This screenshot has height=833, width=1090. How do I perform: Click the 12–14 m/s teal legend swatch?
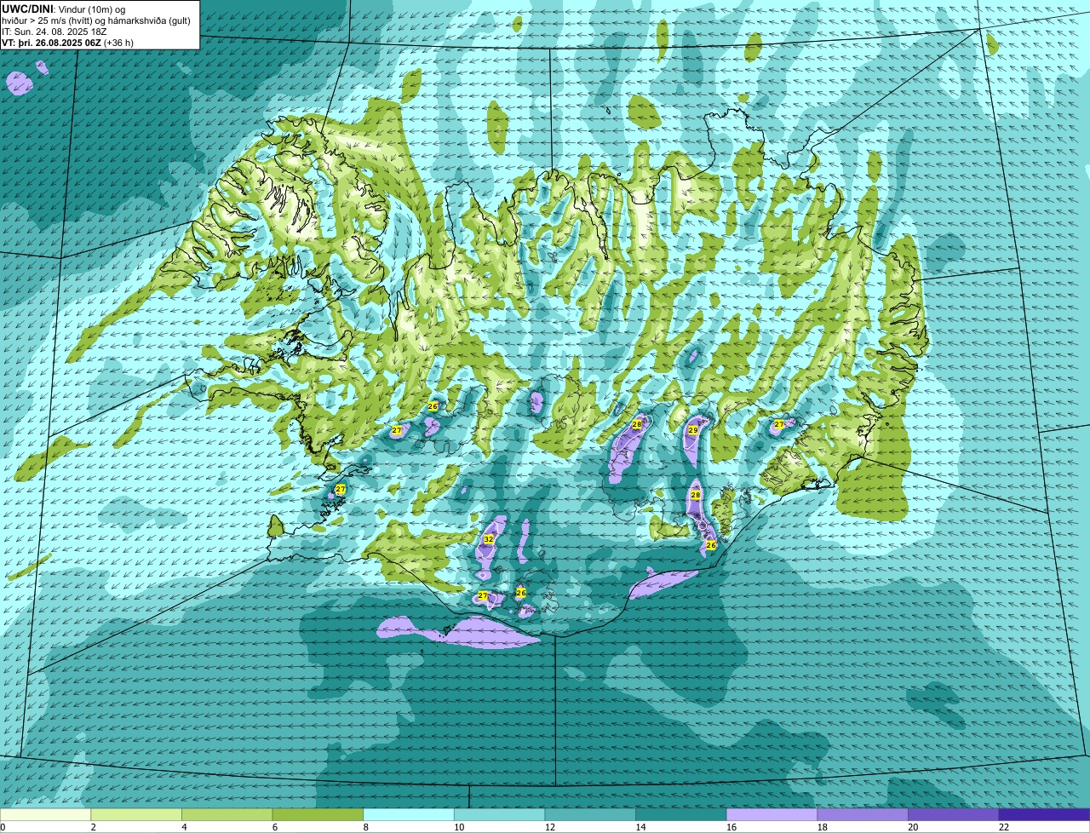tap(590, 815)
